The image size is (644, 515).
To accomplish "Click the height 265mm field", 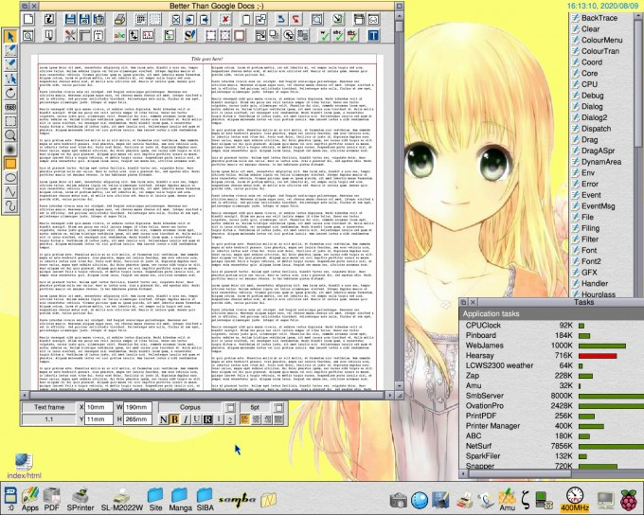I will pyautogui.click(x=137, y=419).
